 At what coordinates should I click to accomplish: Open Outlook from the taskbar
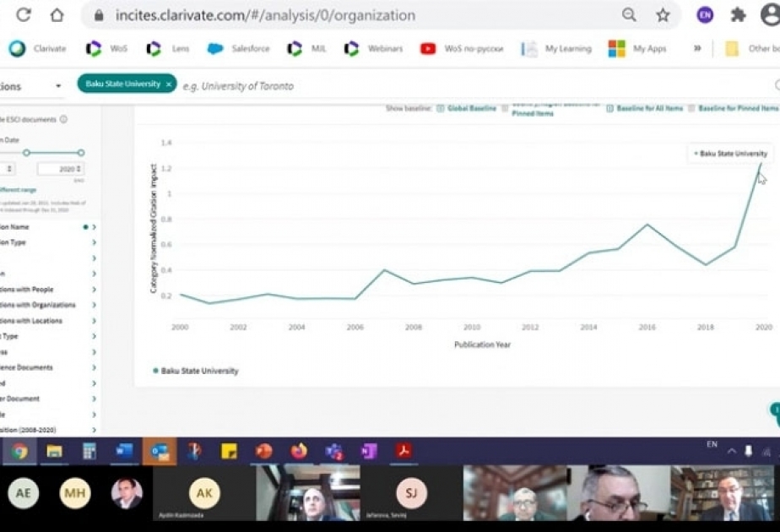160,452
